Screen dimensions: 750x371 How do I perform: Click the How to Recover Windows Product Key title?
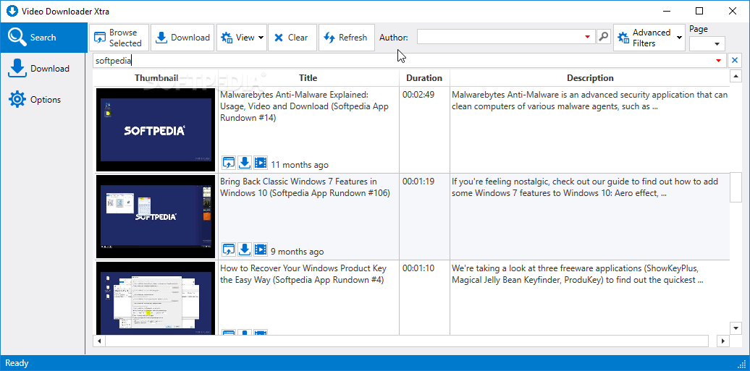pyautogui.click(x=303, y=274)
